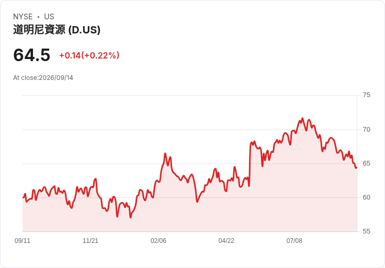Image resolution: width=385 pixels, height=268 pixels.
Task: Click the current price 64.5
Action: (32, 55)
